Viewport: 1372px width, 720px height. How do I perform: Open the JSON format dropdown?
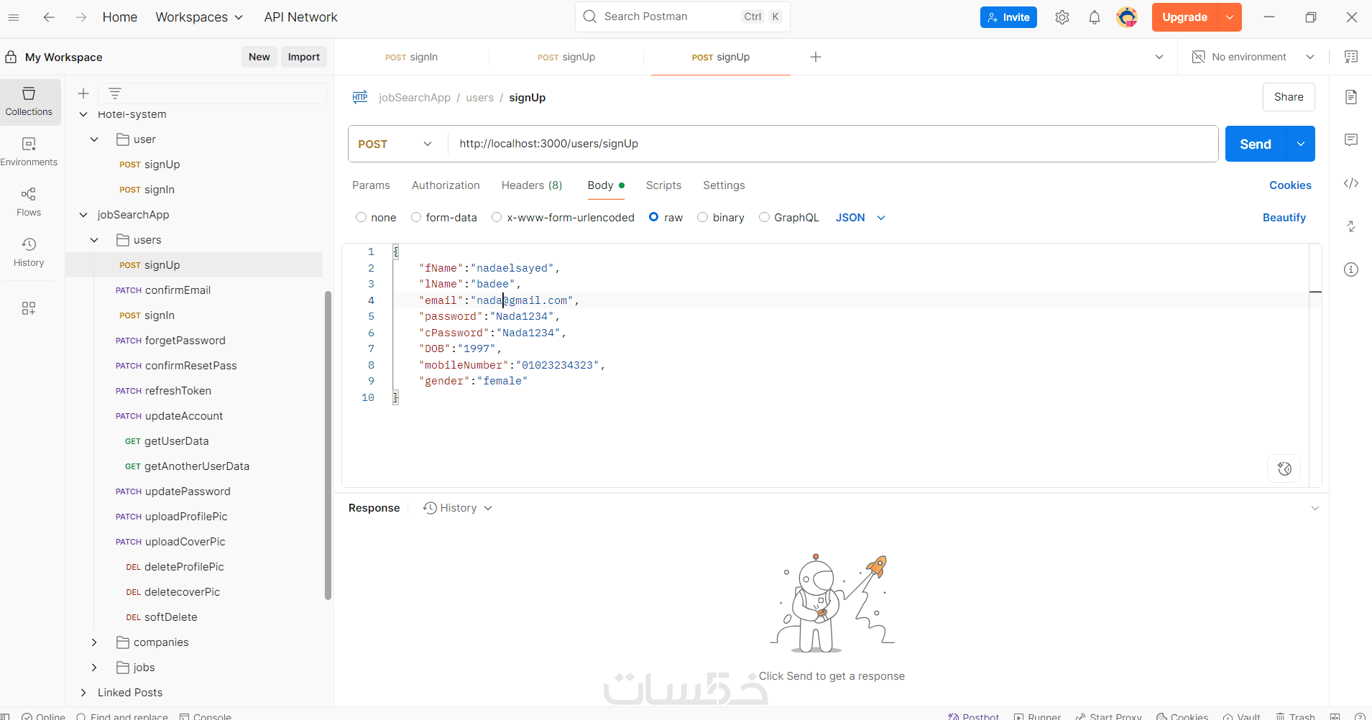[x=860, y=218]
